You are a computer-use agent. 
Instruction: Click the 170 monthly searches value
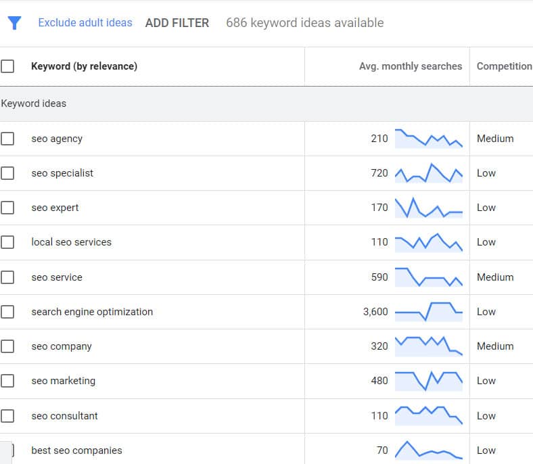379,208
